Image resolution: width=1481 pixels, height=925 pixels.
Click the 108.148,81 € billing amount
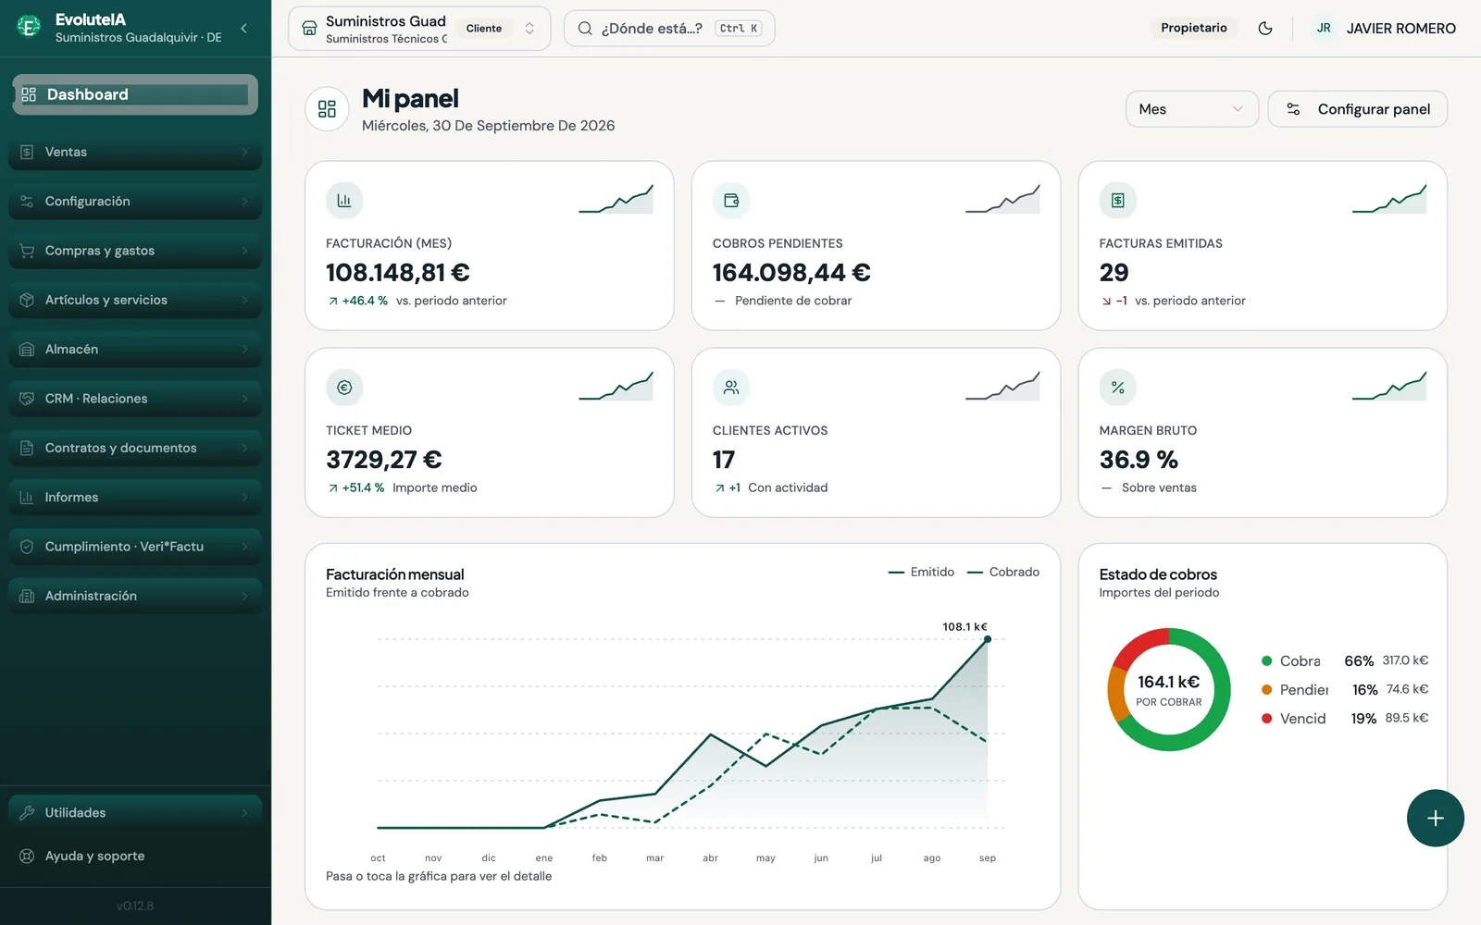point(398,273)
